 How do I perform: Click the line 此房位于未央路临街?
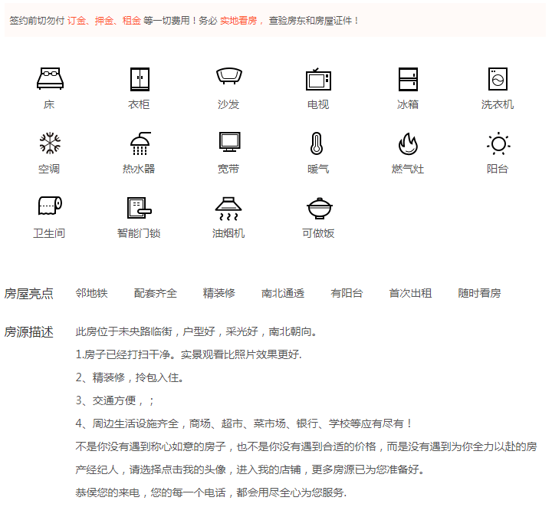196,331
